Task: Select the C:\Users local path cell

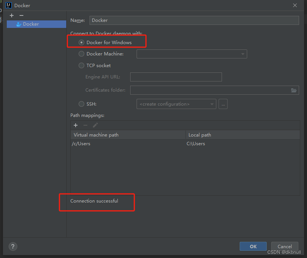Action: (x=196, y=144)
